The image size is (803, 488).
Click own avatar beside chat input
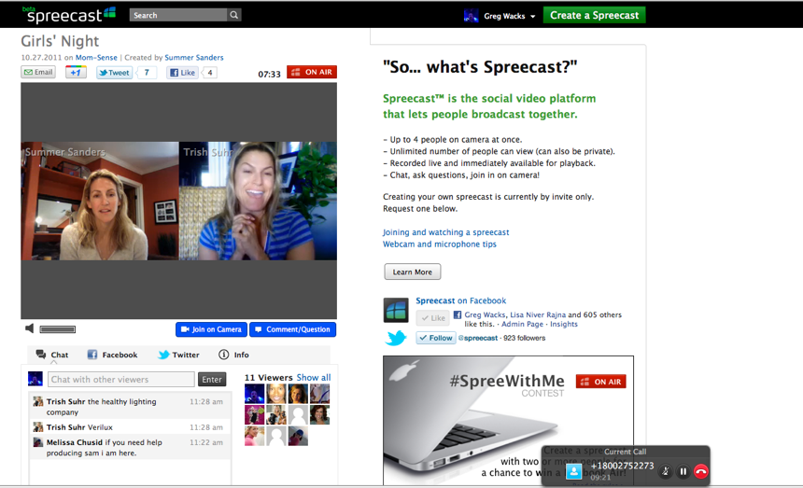pyautogui.click(x=35, y=379)
